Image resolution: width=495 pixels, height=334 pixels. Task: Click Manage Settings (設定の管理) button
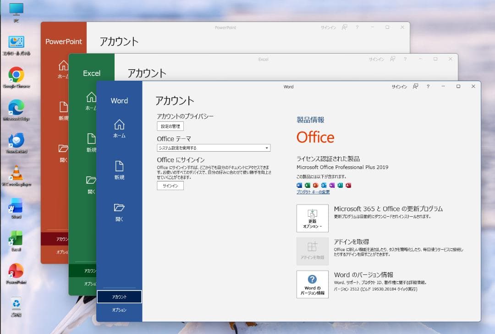tap(170, 126)
